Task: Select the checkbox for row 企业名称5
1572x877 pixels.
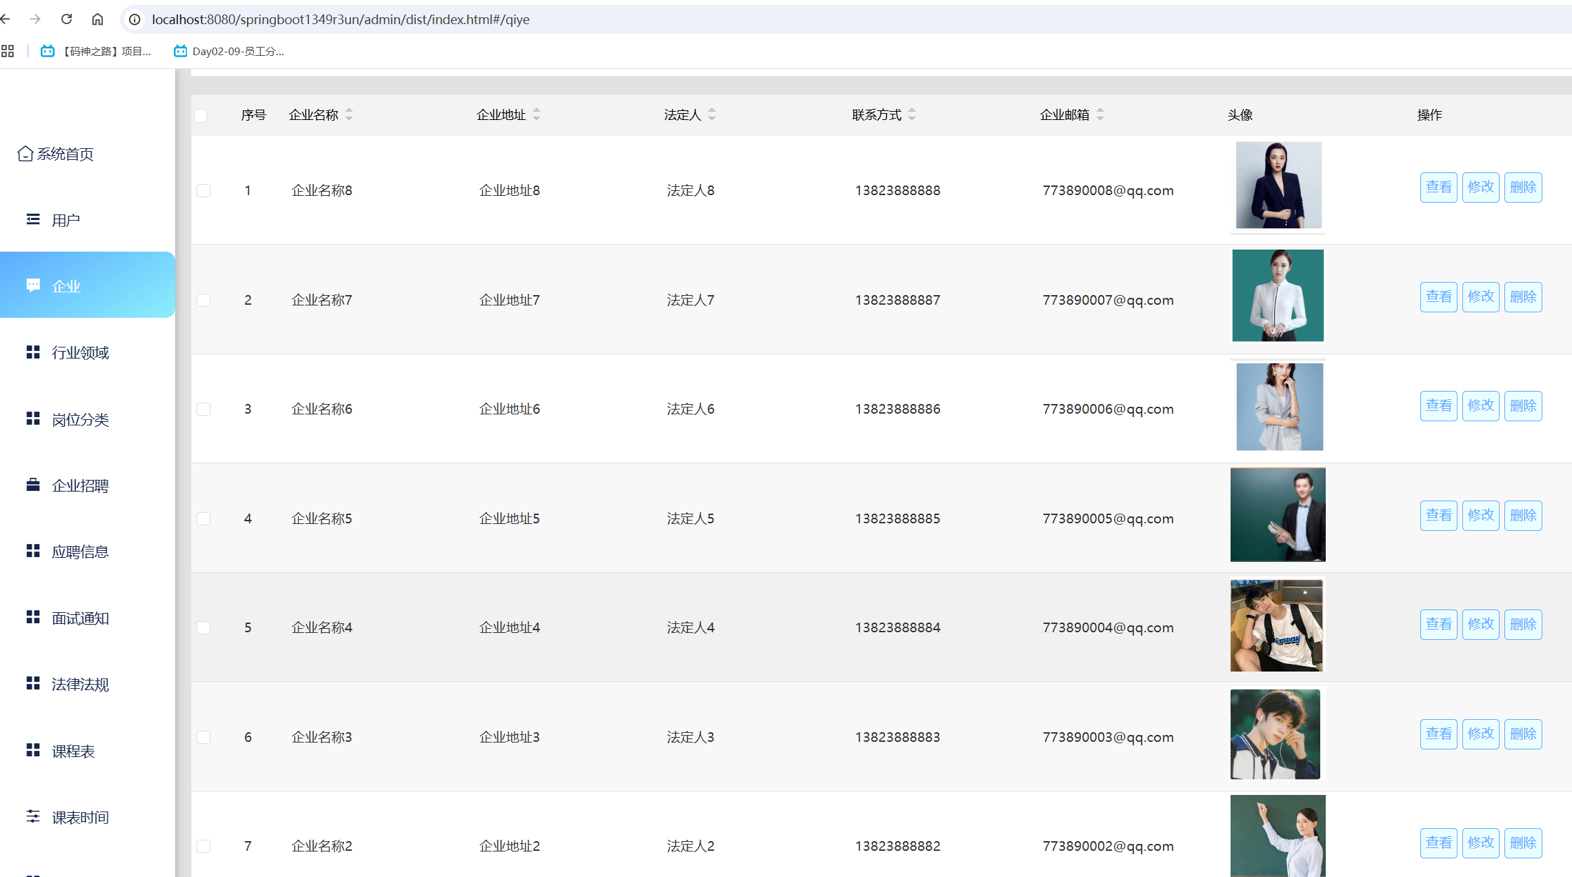Action: (x=203, y=518)
